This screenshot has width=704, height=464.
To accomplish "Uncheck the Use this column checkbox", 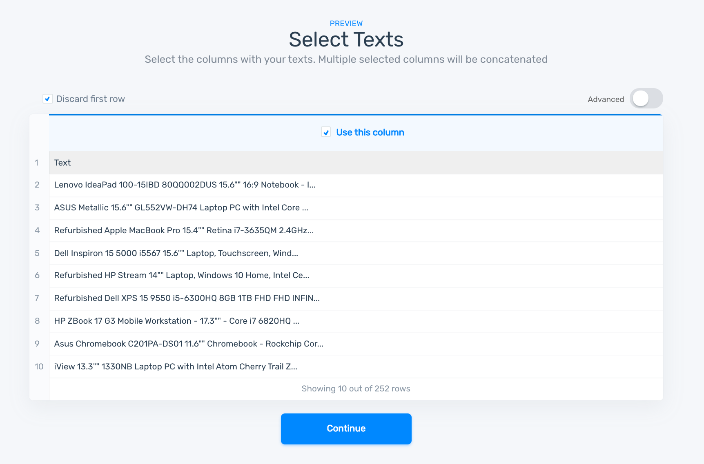I will coord(326,132).
